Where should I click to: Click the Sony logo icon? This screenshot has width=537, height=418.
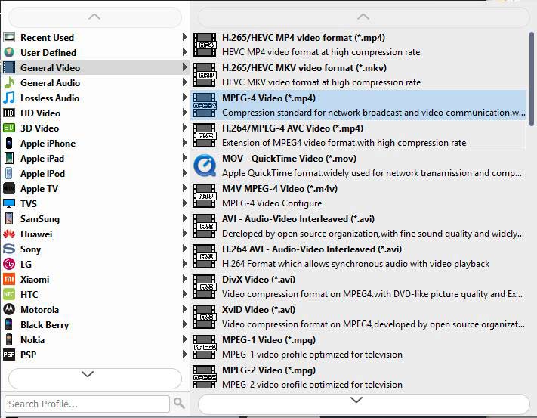click(x=9, y=249)
